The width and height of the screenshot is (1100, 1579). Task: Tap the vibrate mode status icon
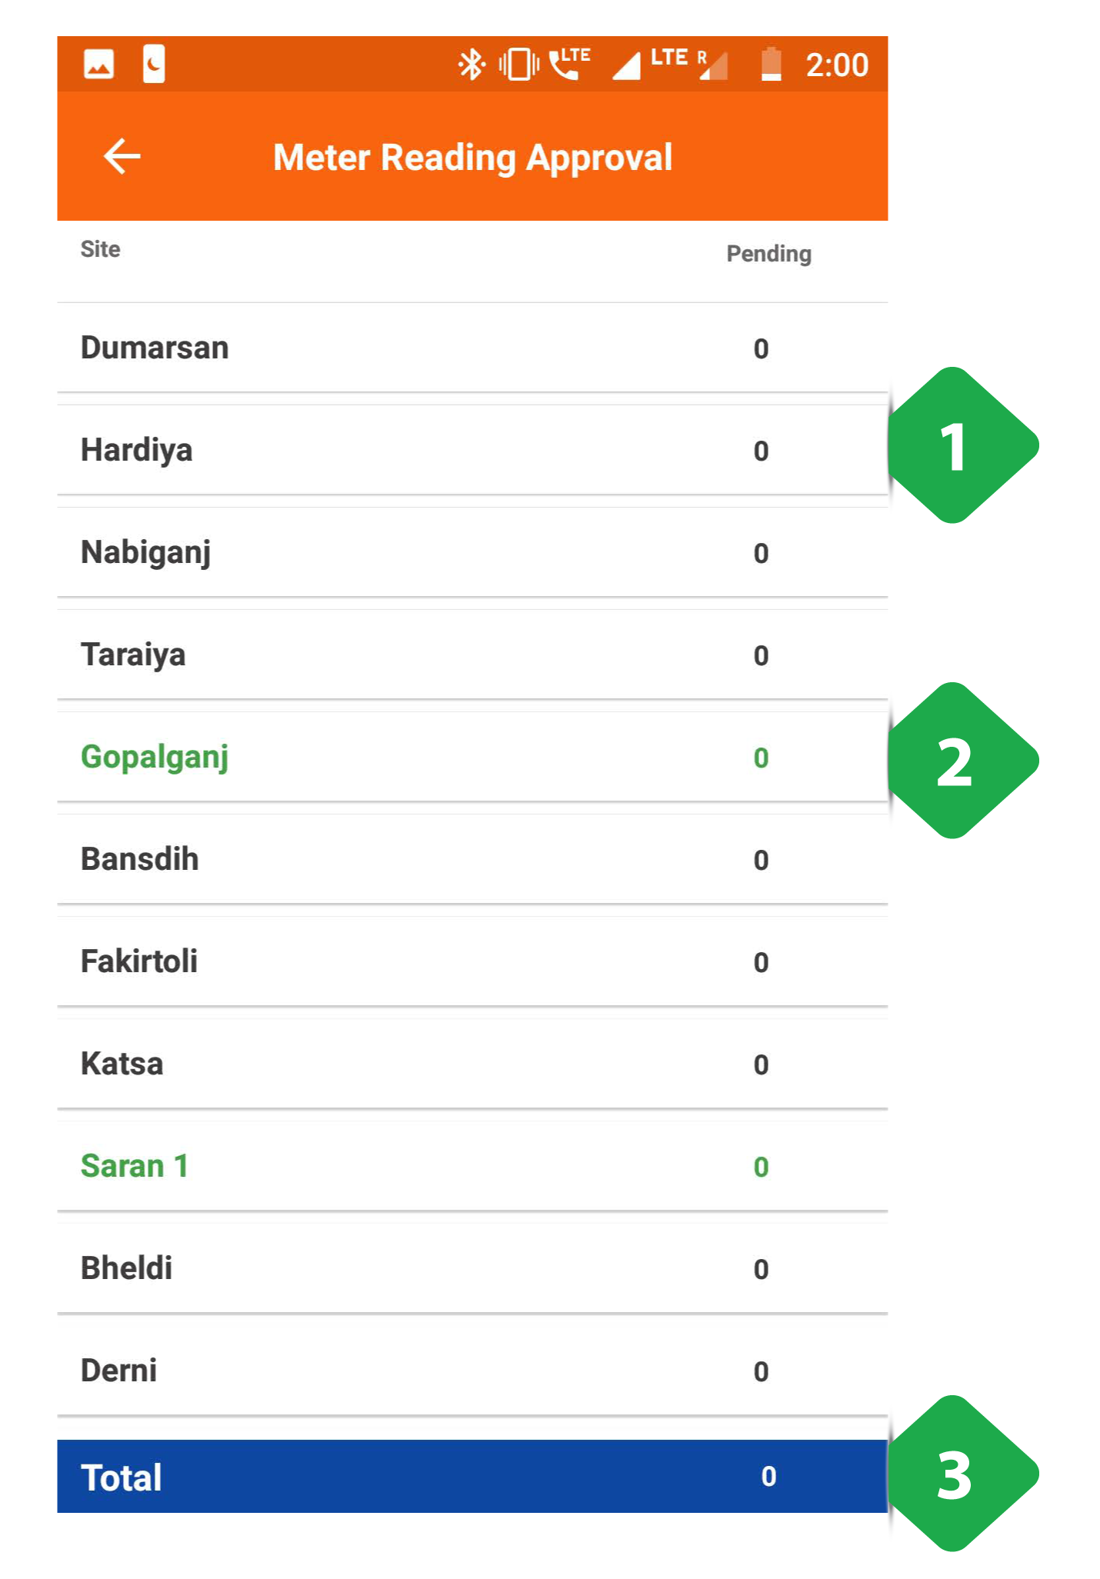point(519,65)
